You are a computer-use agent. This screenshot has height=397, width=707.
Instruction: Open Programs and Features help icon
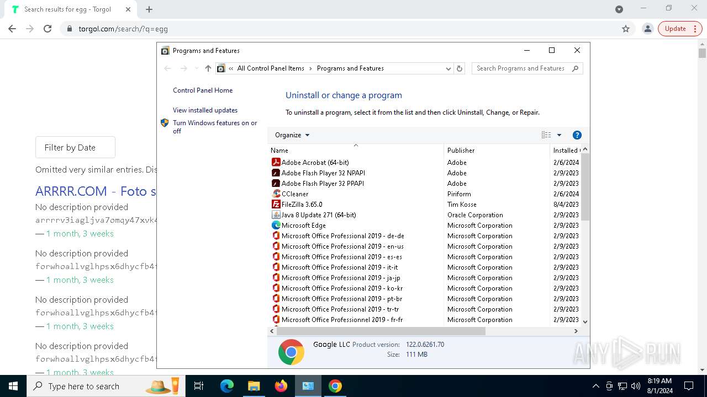coord(577,135)
